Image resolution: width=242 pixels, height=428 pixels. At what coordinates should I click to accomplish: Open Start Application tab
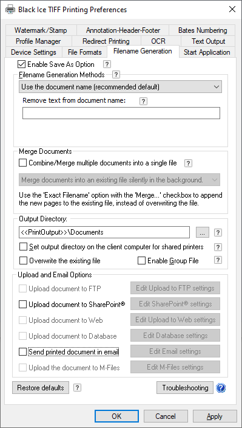(207, 52)
